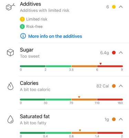Collapse the Additives section chevron
This screenshot has width=129, height=138.
coord(121,7)
